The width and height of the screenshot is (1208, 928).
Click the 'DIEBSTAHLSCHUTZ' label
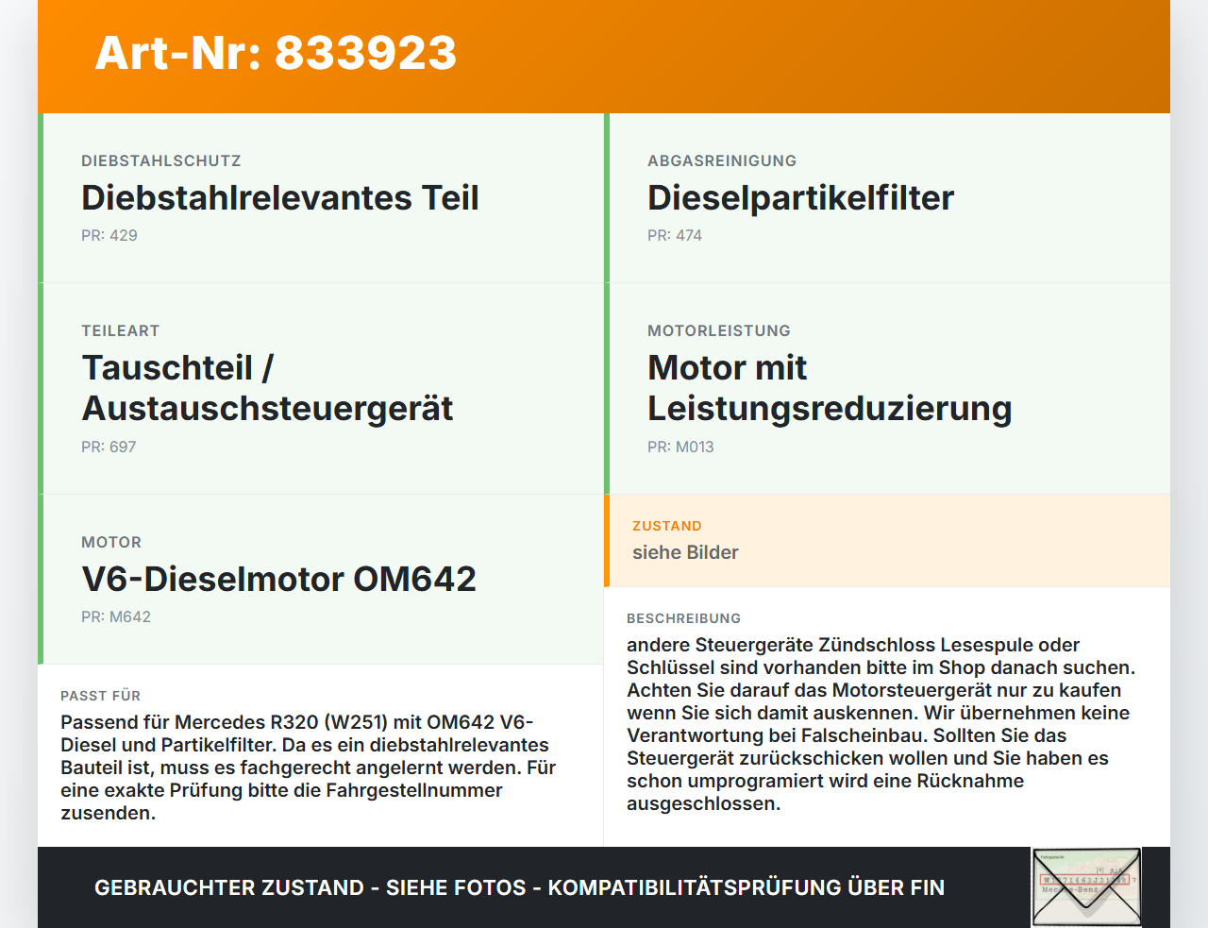[161, 160]
